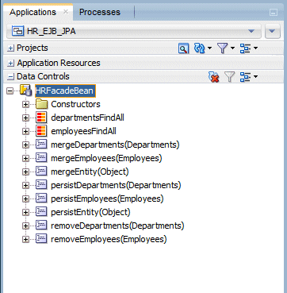Expand the Constructors folder
Viewport: 287px width, 293px height.
coord(25,104)
